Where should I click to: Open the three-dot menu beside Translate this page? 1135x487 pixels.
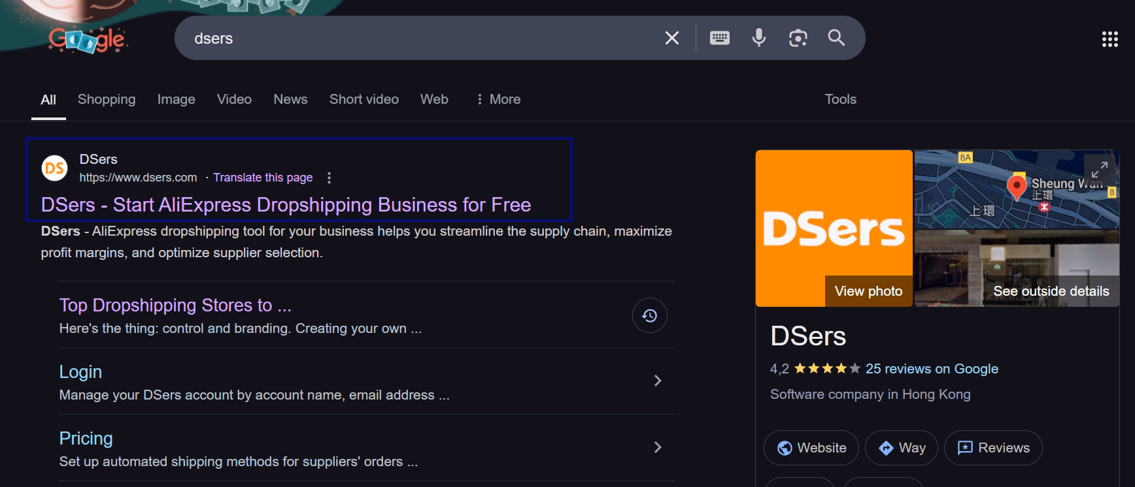coord(330,178)
